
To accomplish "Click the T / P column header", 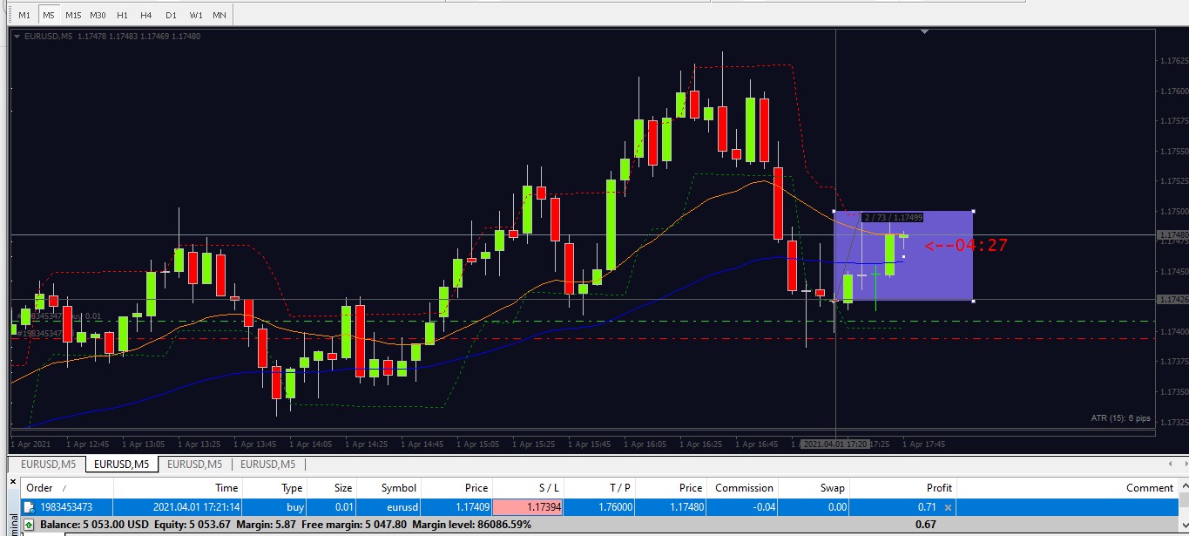I will pyautogui.click(x=599, y=488).
